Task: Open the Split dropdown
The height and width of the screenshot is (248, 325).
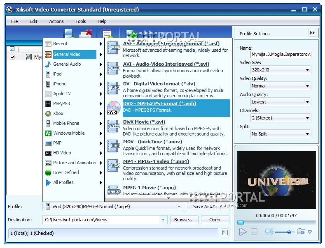Action: (281, 134)
